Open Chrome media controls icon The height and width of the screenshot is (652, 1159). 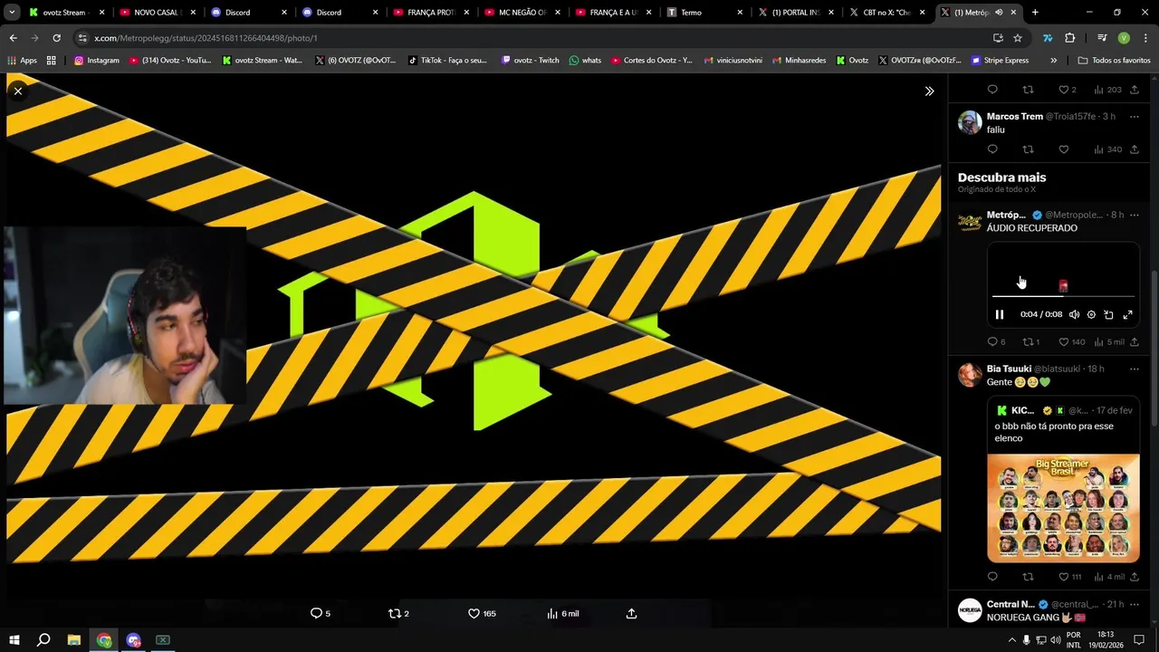(1102, 38)
